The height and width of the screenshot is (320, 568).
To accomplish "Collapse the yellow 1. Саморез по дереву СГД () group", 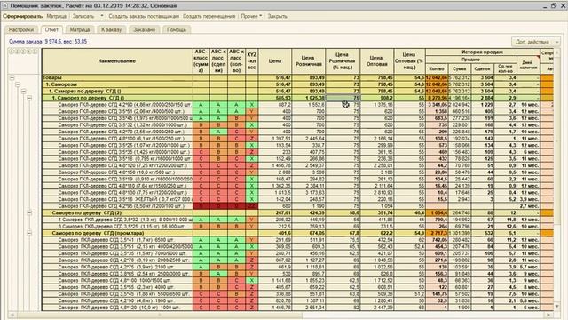I will click(24, 91).
